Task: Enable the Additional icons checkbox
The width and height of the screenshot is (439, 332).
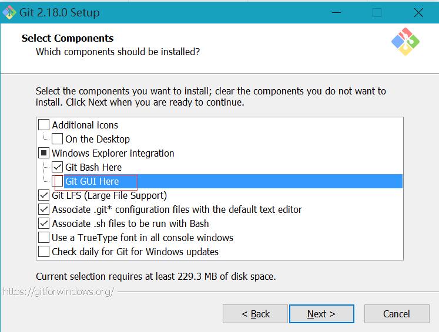Action: coord(44,125)
